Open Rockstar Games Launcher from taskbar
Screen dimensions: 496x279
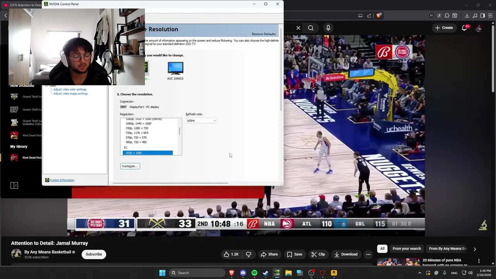[334, 273]
